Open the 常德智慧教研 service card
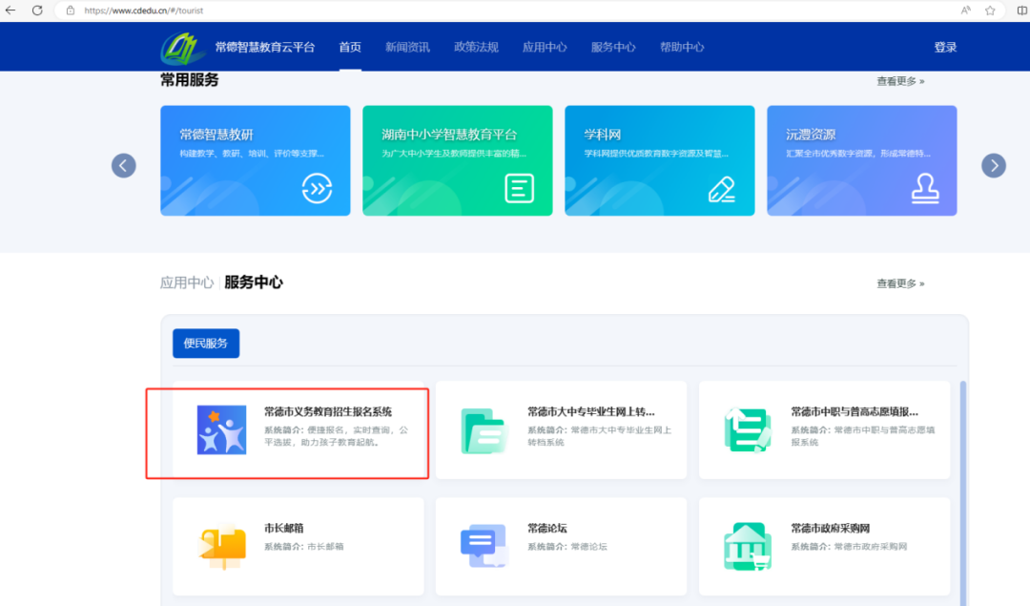This screenshot has height=606, width=1030. 255,160
